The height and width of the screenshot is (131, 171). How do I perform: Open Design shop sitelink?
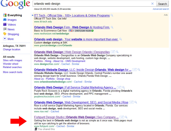coord(63,79)
